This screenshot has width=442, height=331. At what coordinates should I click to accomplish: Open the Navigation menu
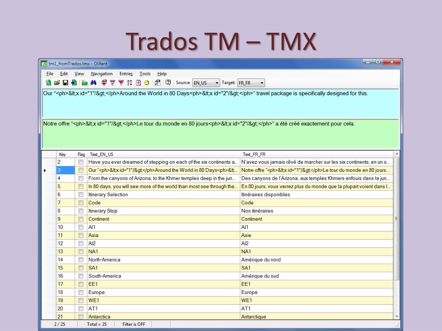[102, 74]
